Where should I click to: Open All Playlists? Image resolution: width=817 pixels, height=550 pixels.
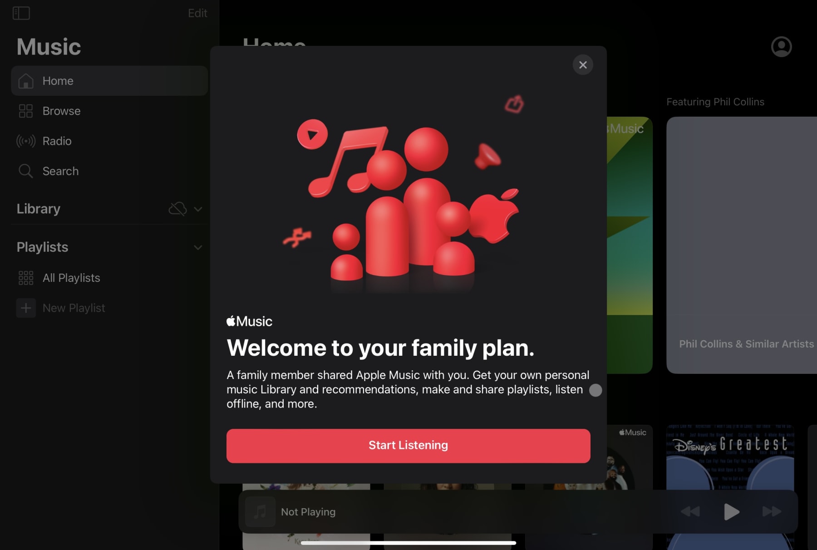click(x=109, y=278)
